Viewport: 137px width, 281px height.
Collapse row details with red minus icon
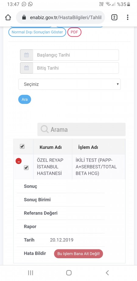(x=19, y=161)
